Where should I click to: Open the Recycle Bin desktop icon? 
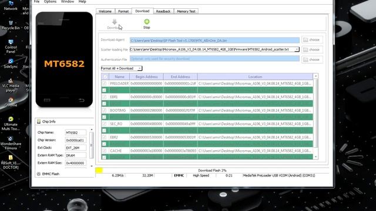pos(11,23)
